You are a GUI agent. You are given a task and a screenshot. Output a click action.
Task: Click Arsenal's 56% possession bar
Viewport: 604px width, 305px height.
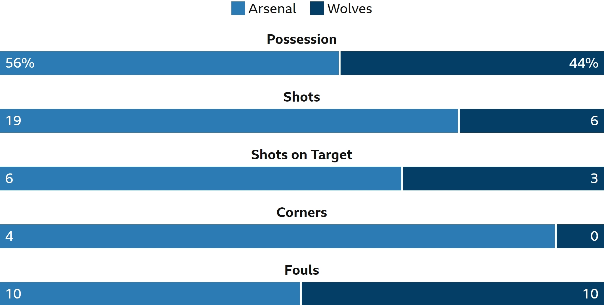[x=169, y=63]
